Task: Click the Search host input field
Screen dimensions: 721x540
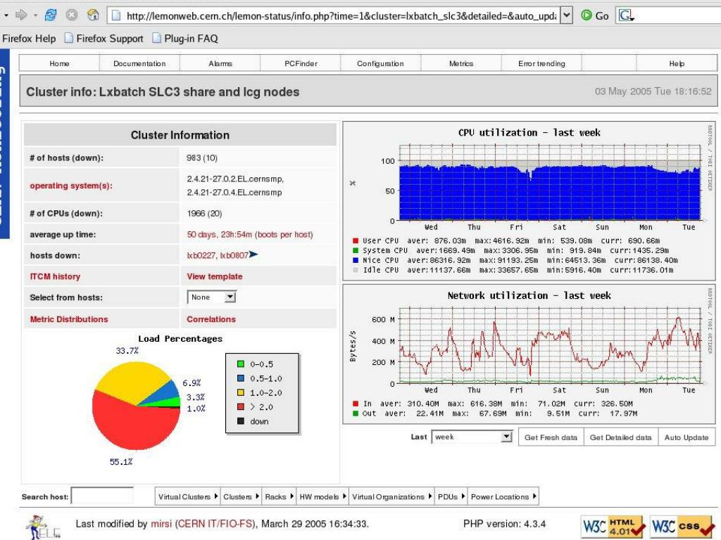Action: tap(102, 496)
